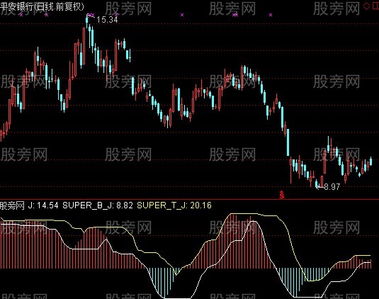Click the 平安银行(日线.前复权) chart title

pyautogui.click(x=42, y=6)
